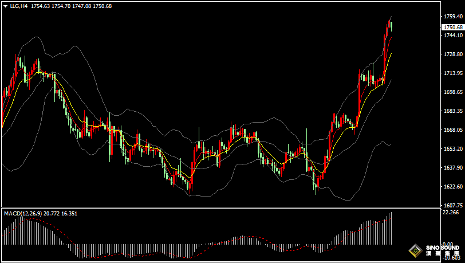Viewport: 465px width, 263px height.
Task: Click the white triangle beside LLG,H4
Action: coord(5,6)
